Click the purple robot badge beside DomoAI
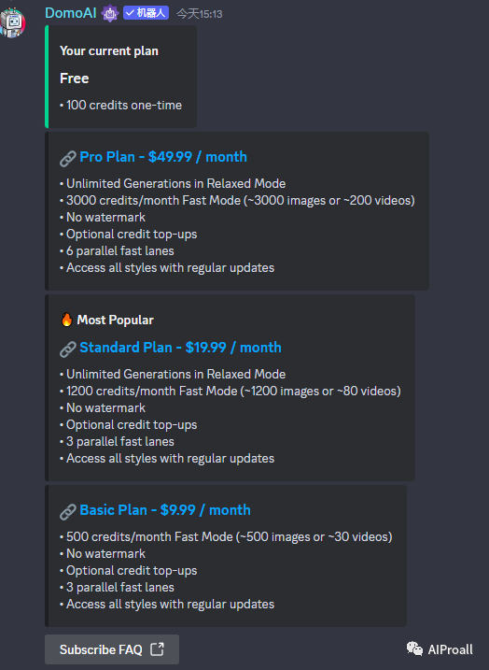Image resolution: width=489 pixels, height=670 pixels. (110, 13)
